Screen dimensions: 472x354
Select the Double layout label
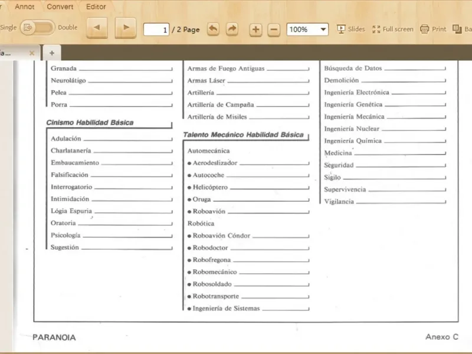pyautogui.click(x=68, y=27)
